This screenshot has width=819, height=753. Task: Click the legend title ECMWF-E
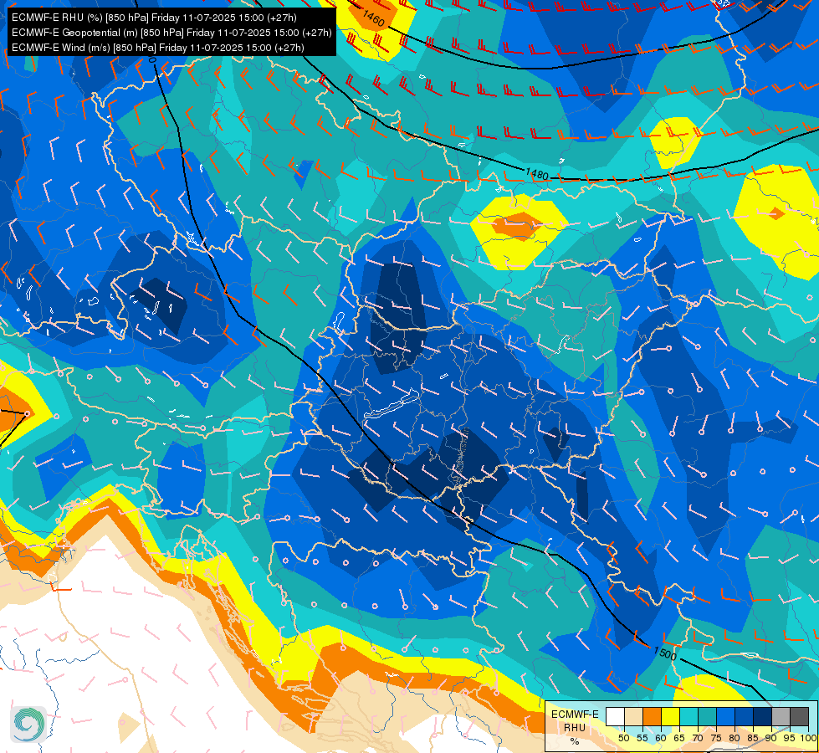tap(575, 715)
